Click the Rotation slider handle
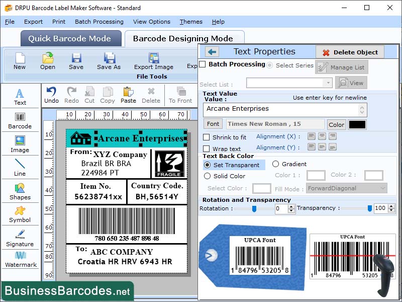The image size is (402, 302). pyautogui.click(x=254, y=208)
